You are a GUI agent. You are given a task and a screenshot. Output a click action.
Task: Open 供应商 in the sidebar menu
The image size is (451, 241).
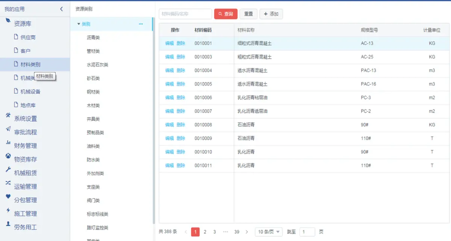click(28, 37)
